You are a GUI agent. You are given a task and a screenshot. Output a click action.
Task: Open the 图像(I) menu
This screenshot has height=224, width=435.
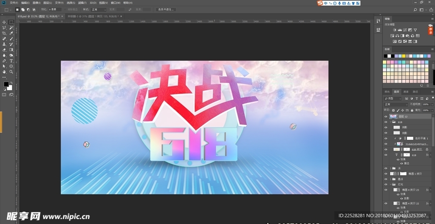pyautogui.click(x=37, y=3)
